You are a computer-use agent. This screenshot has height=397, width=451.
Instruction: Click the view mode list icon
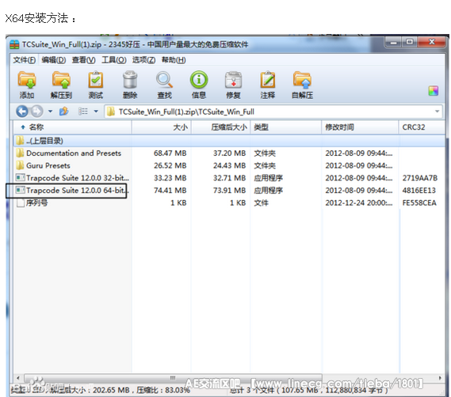(83, 111)
